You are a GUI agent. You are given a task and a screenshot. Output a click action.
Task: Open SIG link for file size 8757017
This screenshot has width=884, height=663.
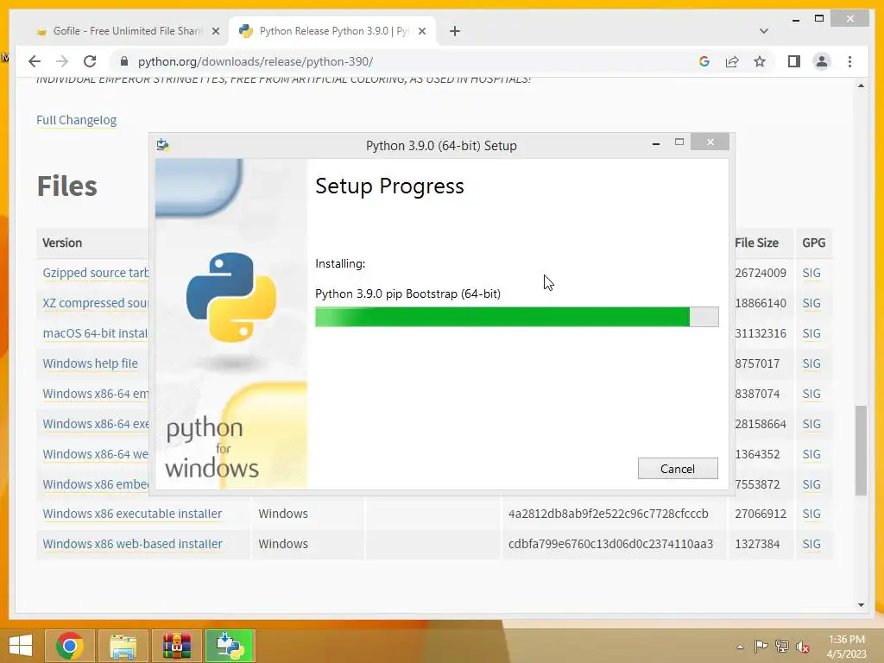click(811, 363)
